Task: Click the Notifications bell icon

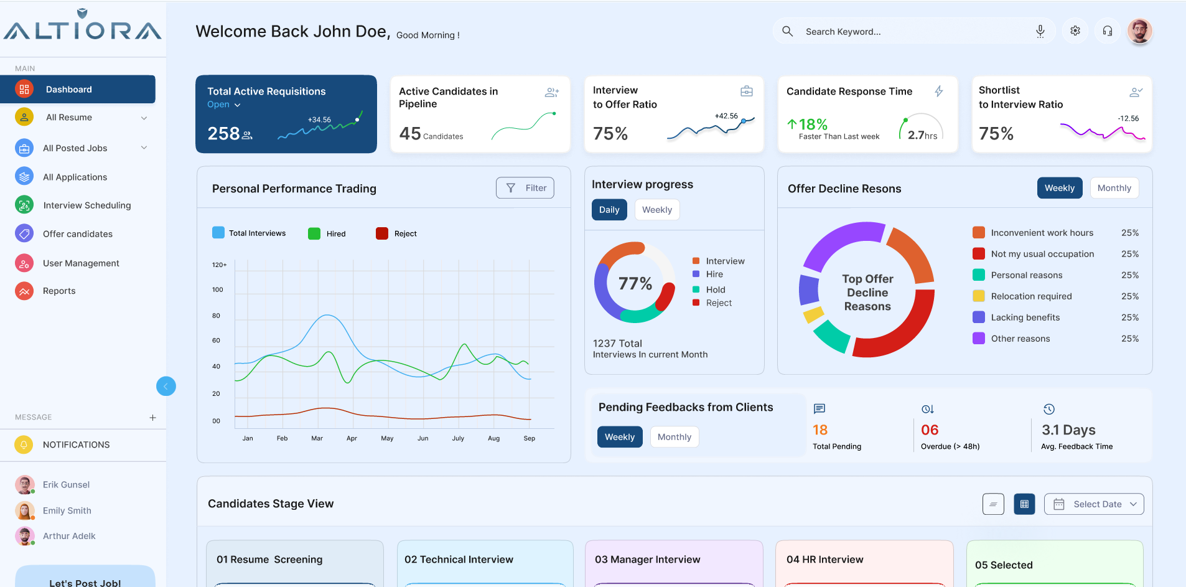Action: pos(24,444)
